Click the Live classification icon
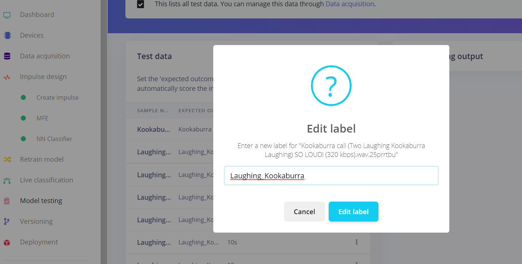Image resolution: width=522 pixels, height=264 pixels. coord(7,181)
